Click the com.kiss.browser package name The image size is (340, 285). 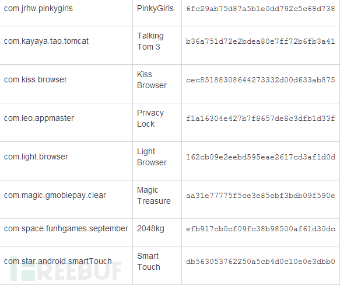pos(36,79)
